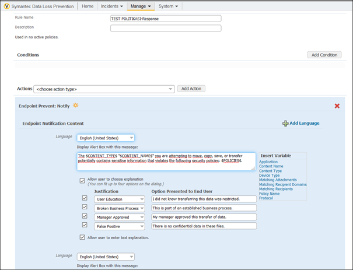This screenshot has width=353, height=270.
Task: Insert the Application variable
Action: point(268,162)
